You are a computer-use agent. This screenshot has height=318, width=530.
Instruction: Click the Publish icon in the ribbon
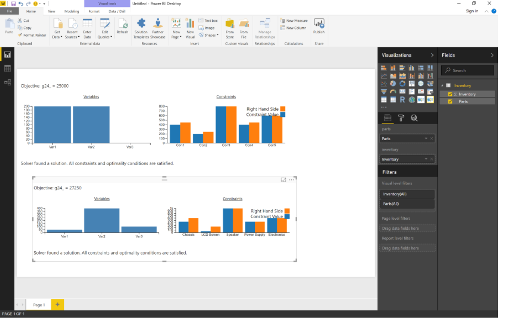click(x=319, y=26)
